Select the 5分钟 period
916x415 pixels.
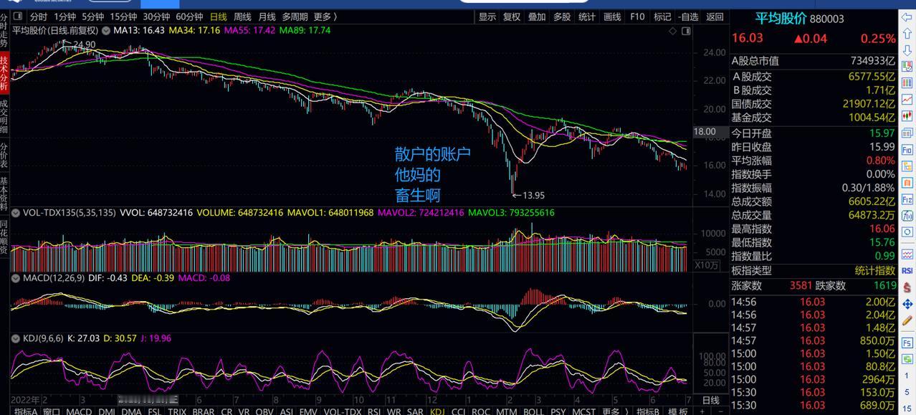(92, 16)
